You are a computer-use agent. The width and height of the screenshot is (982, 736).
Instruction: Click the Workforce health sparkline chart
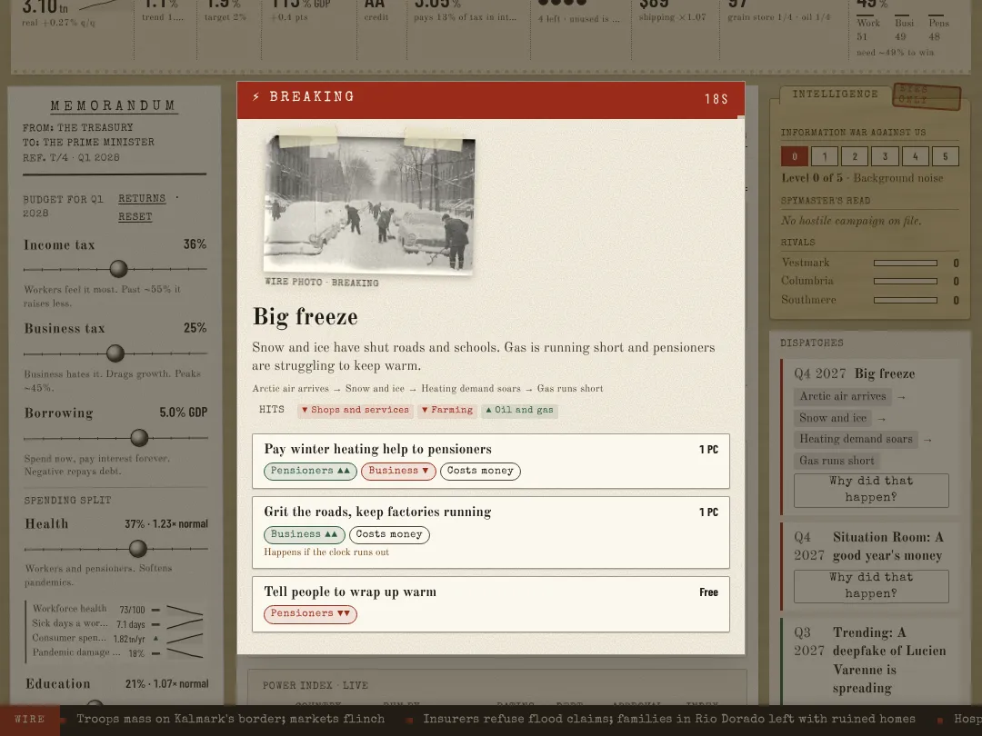pyautogui.click(x=185, y=610)
